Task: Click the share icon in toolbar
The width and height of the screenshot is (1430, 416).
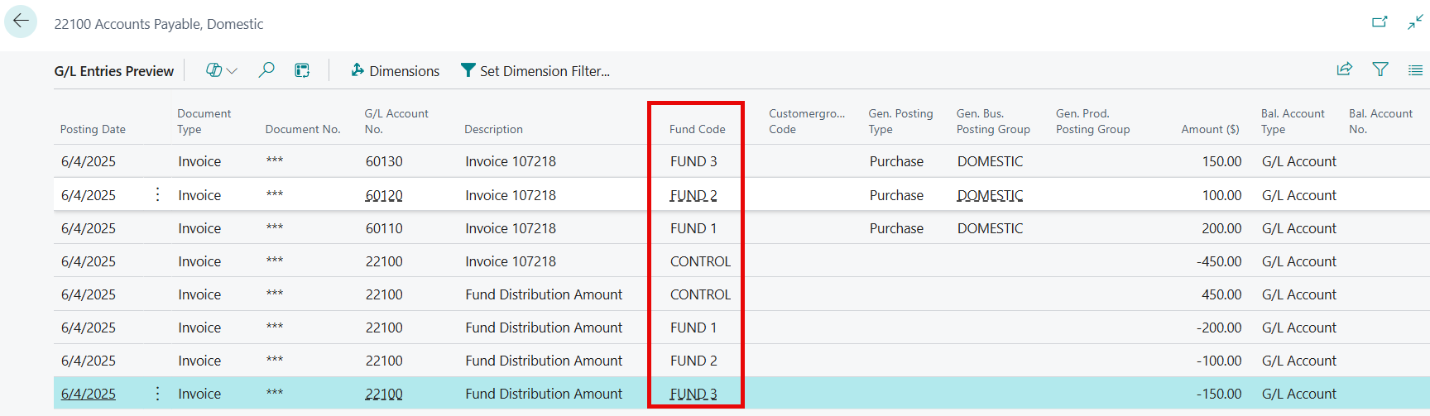Action: tap(1344, 69)
